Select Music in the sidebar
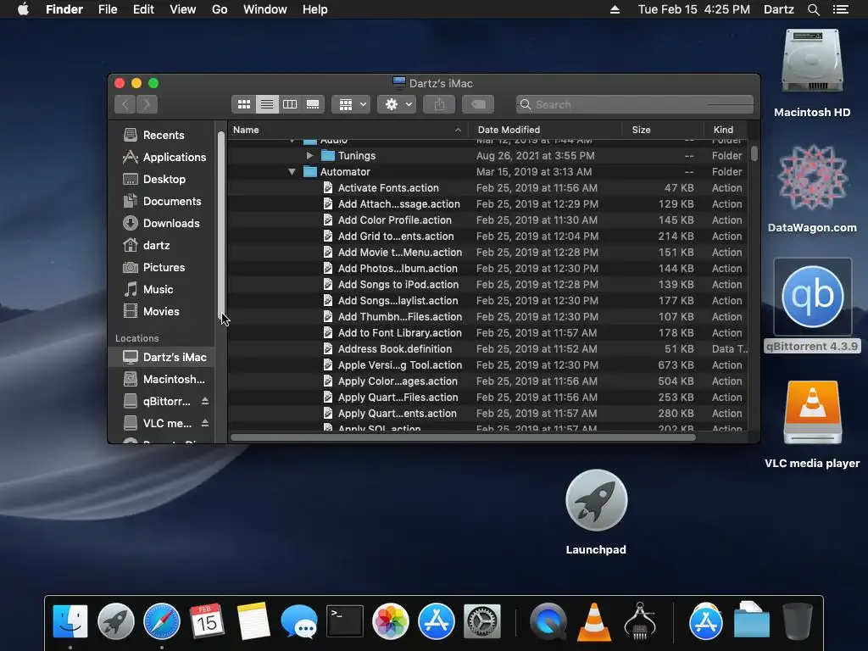 click(x=160, y=290)
